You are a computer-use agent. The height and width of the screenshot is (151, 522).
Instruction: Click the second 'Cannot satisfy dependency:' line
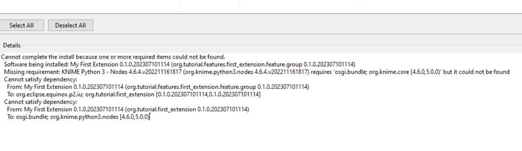(x=40, y=102)
